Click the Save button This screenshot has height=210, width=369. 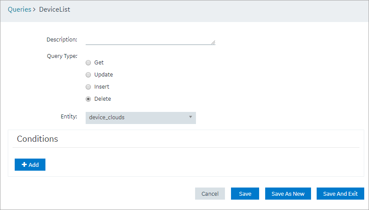pyautogui.click(x=245, y=194)
